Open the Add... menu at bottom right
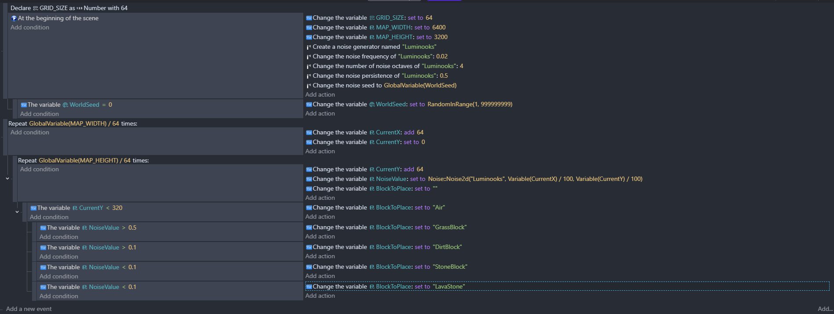This screenshot has height=314, width=834. point(825,309)
